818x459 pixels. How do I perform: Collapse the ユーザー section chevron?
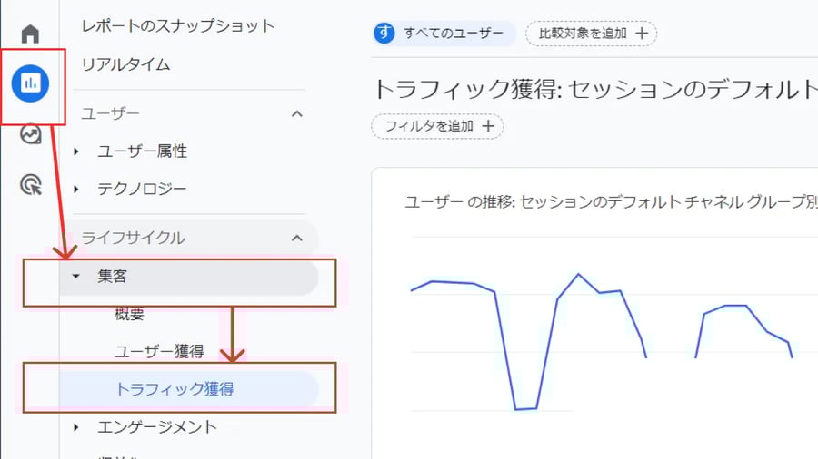(297, 113)
